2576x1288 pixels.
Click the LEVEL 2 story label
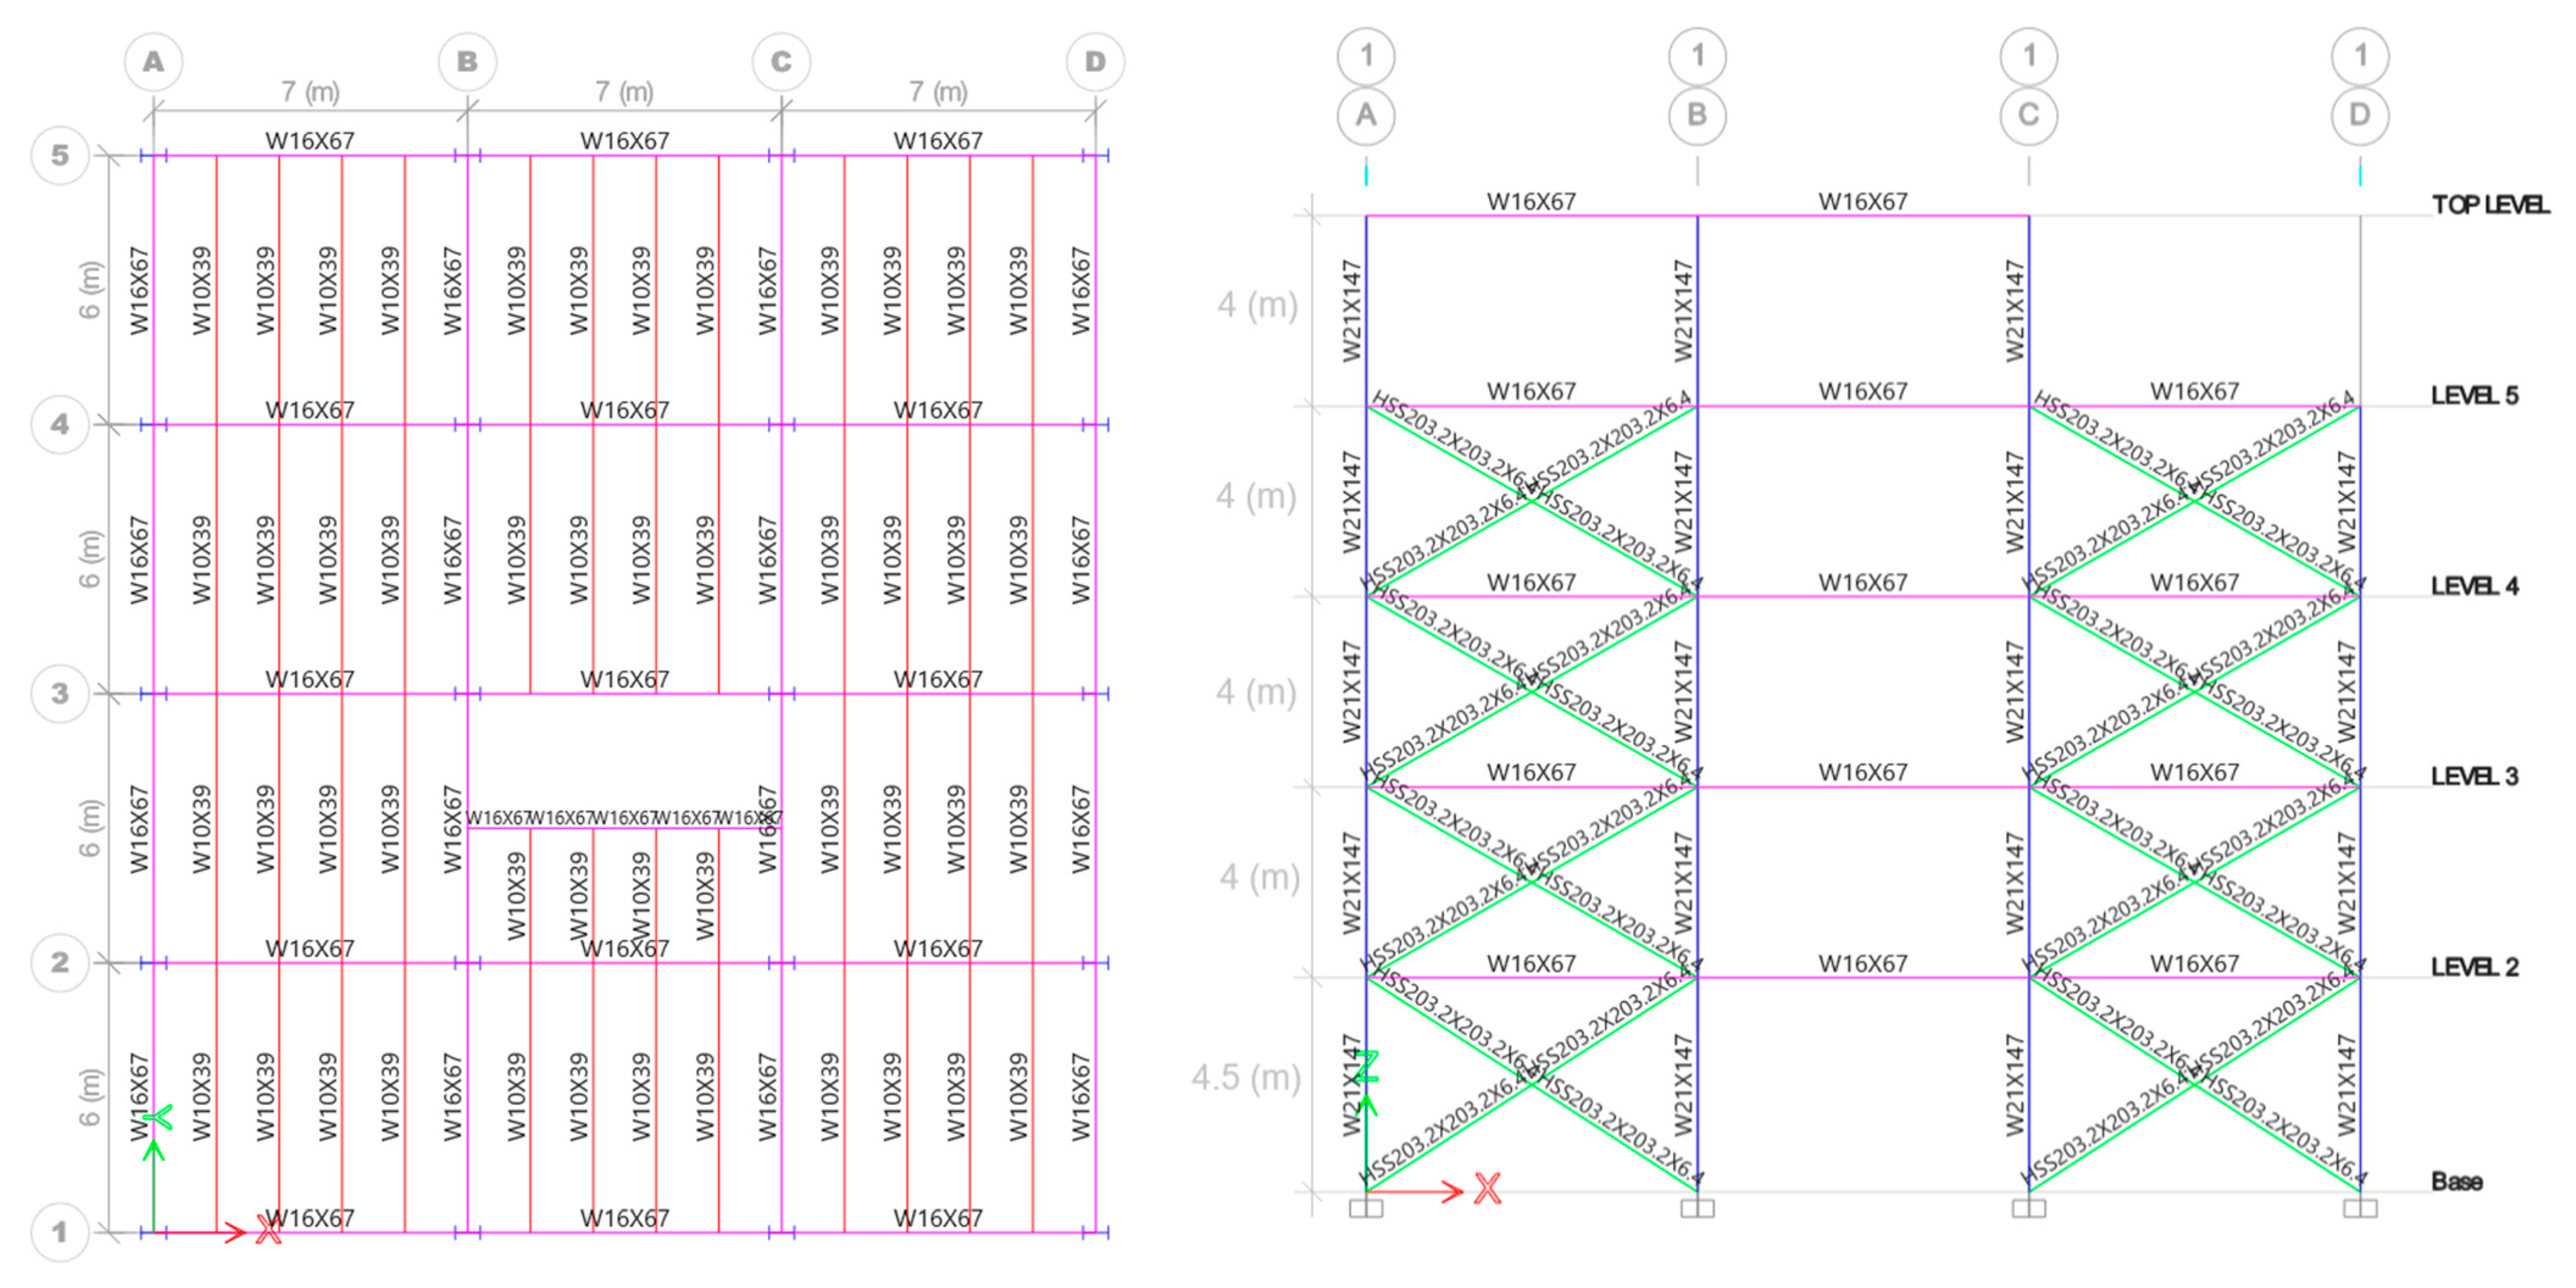tap(2474, 967)
